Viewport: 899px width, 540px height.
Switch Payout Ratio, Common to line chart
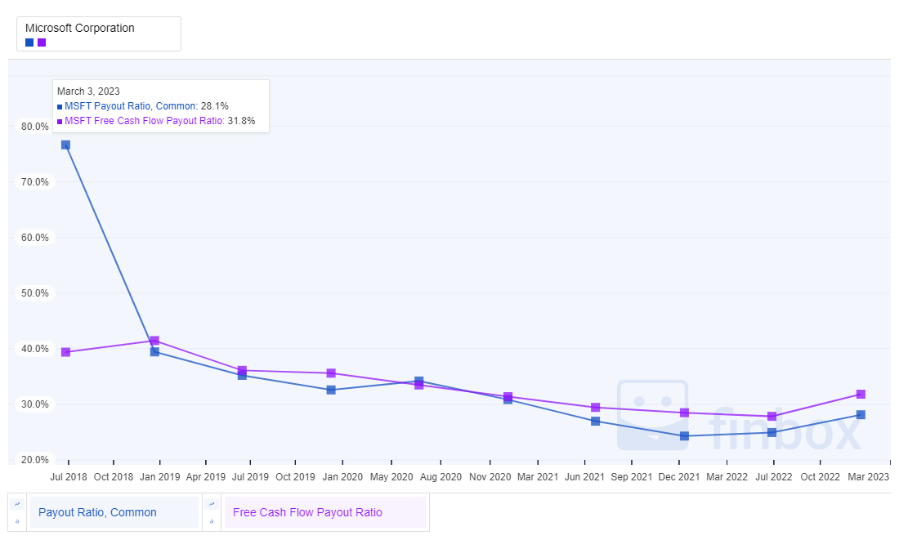[17, 504]
